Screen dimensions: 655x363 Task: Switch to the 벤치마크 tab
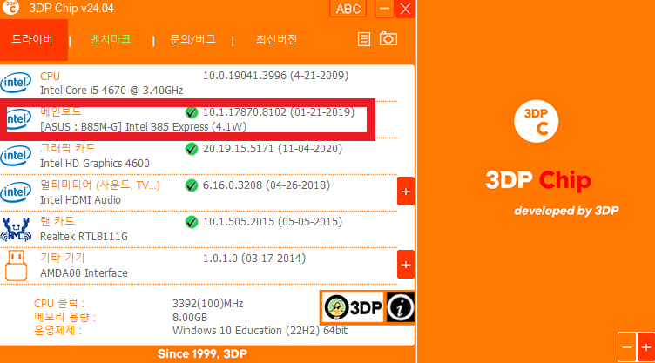[x=111, y=40]
